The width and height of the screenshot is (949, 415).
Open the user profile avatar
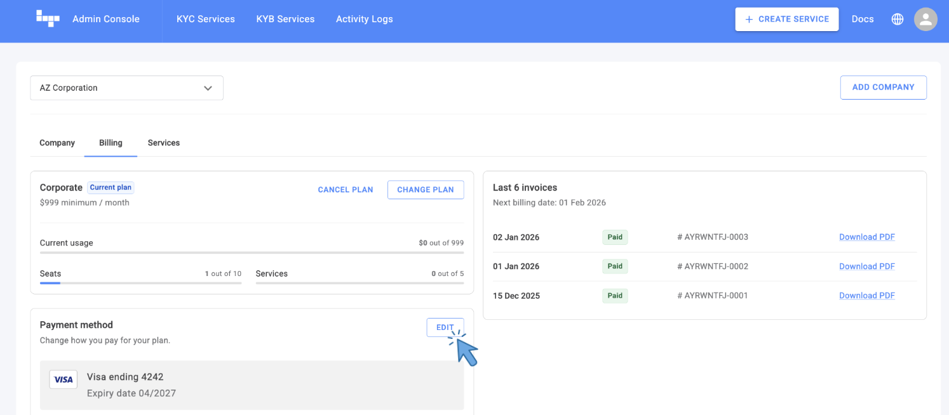[925, 19]
